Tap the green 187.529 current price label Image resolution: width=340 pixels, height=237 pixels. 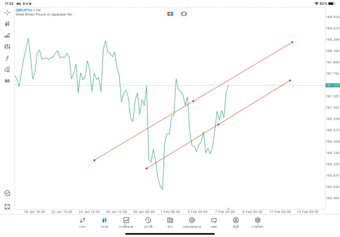[x=333, y=85]
